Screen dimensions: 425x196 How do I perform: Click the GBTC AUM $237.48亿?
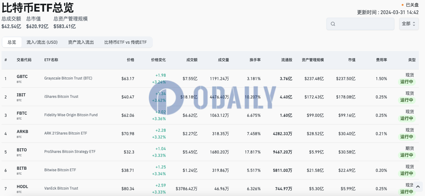[314, 79]
